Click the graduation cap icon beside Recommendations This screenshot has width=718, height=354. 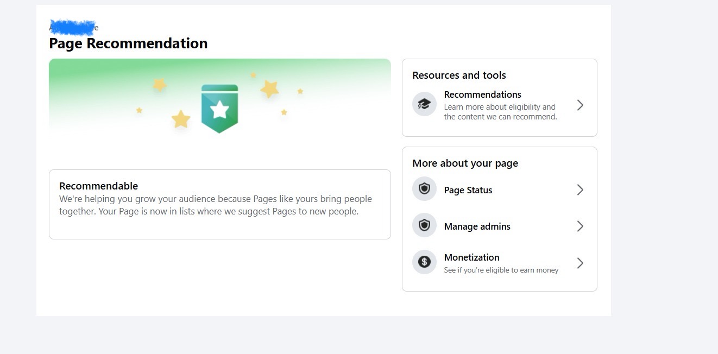coord(424,104)
